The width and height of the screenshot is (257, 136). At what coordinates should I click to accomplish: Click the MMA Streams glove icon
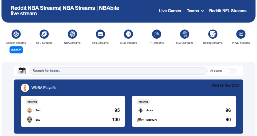click(x=185, y=34)
